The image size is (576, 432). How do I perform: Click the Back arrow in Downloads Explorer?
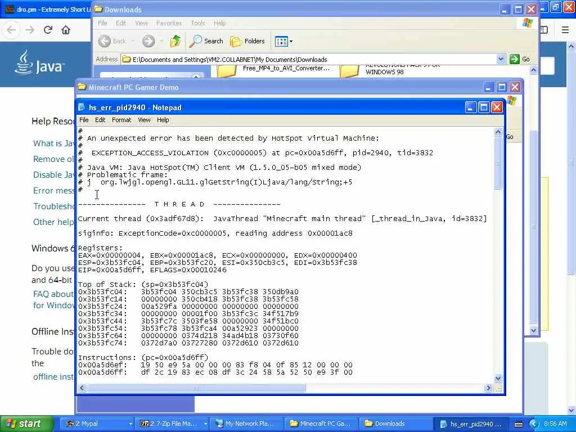(112, 41)
